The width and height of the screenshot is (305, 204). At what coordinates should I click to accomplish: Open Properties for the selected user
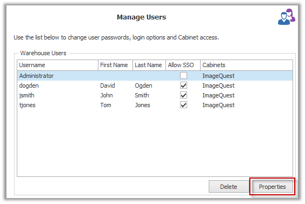pyautogui.click(x=273, y=187)
